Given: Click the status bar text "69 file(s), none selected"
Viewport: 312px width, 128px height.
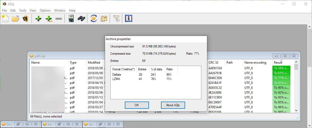Looking at the screenshot, I should [46, 116].
